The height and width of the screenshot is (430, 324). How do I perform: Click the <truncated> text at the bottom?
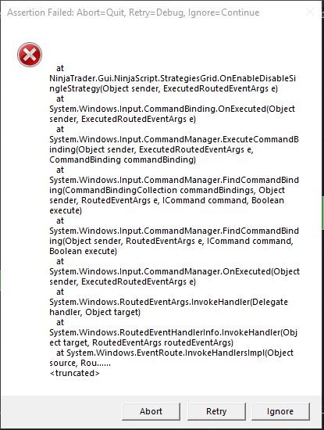[74, 373]
